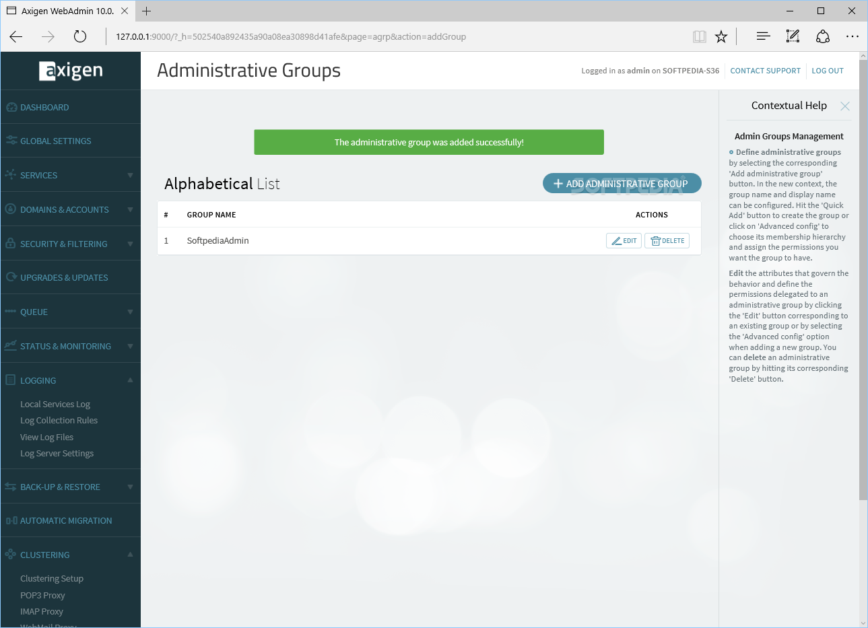Click the success notification banner
Viewport: 868px width, 628px height.
[429, 142]
